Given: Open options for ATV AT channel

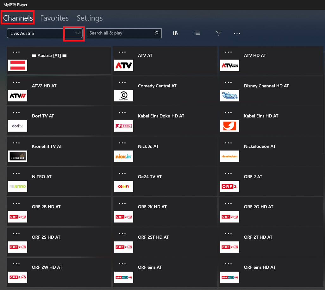Looking at the screenshot, I should point(122,52).
